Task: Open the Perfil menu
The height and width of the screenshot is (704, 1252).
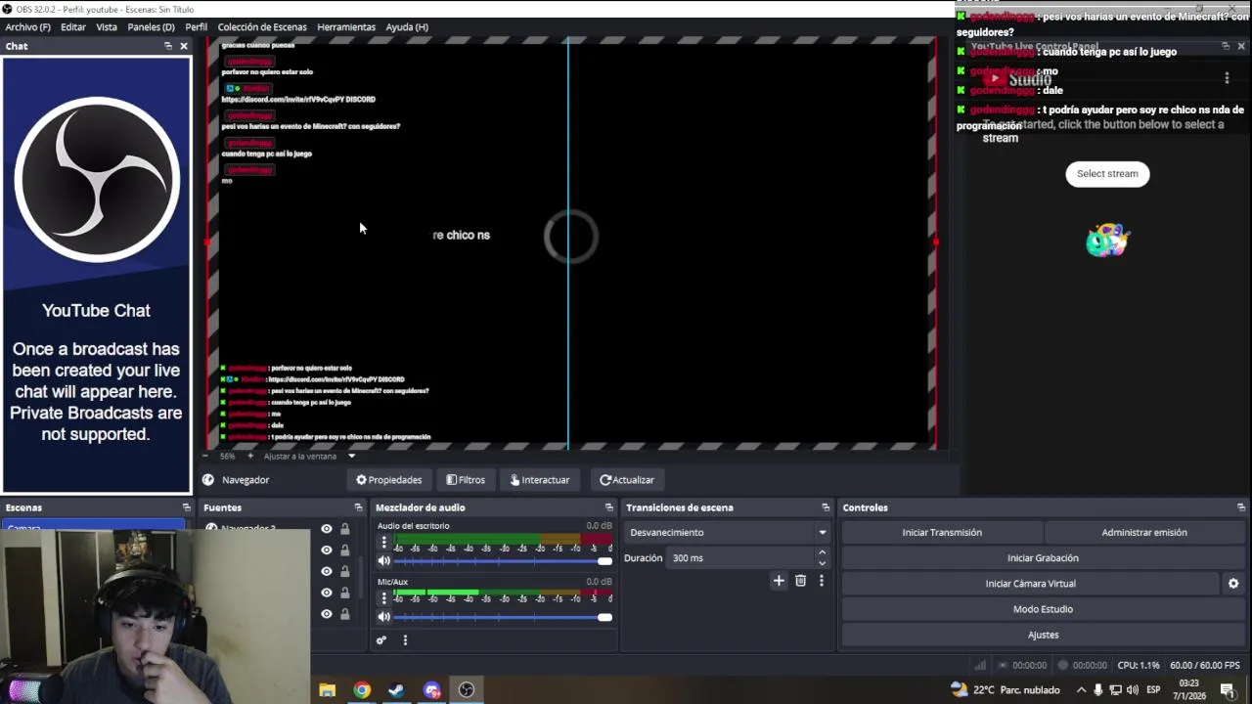Action: pos(197,27)
